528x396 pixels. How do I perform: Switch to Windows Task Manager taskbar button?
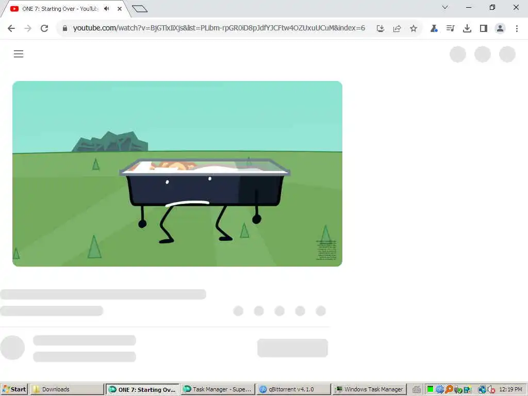(369, 389)
